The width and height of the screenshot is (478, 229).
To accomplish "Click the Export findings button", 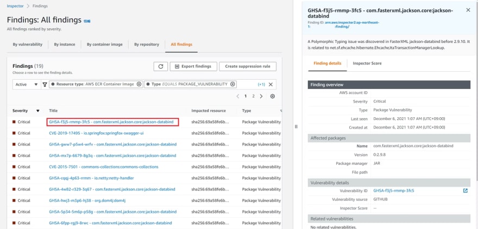I will [193, 66].
